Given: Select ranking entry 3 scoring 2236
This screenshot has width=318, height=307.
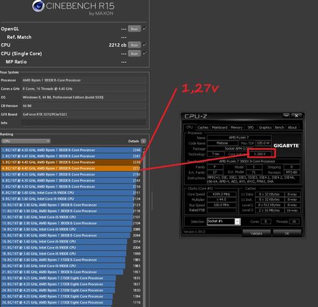Looking at the screenshot, I should pyautogui.click(x=72, y=162).
